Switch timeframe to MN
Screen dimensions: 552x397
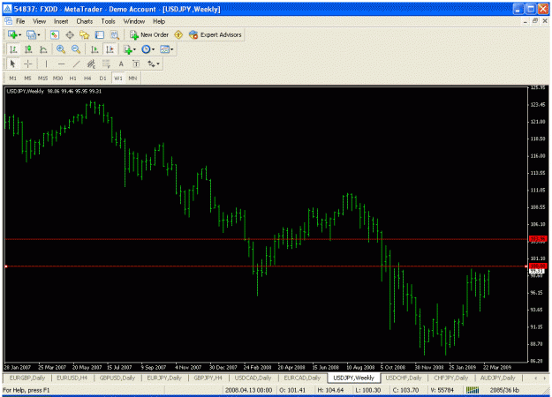(132, 78)
